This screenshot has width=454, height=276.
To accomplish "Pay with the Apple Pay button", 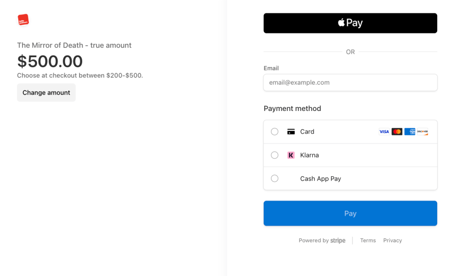I will click(x=350, y=23).
